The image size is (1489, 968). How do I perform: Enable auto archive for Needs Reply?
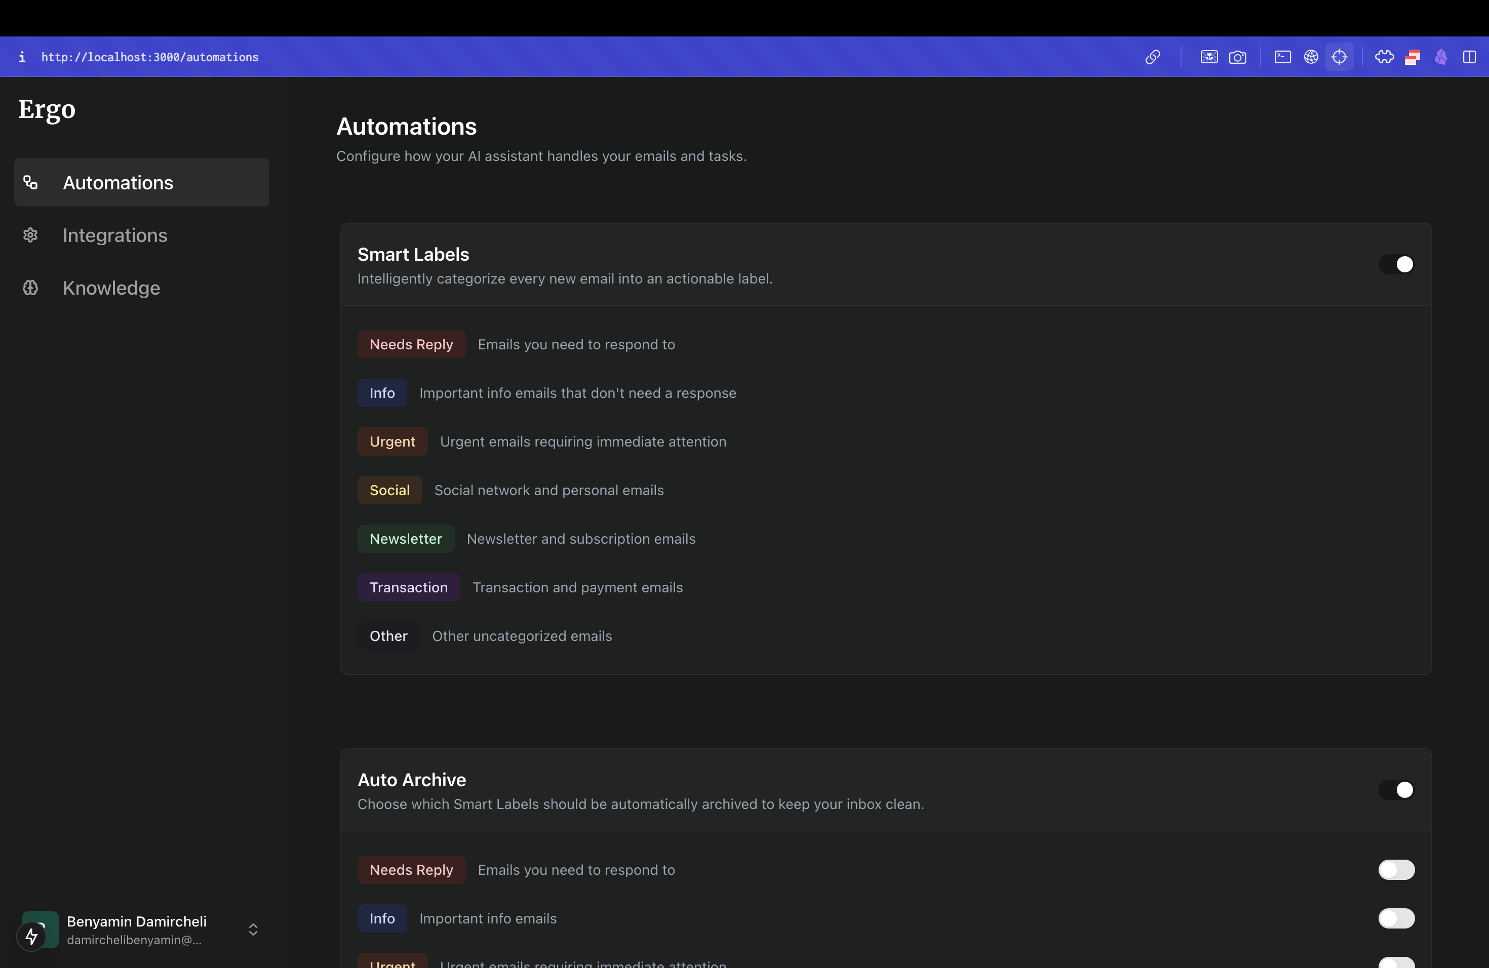point(1396,870)
